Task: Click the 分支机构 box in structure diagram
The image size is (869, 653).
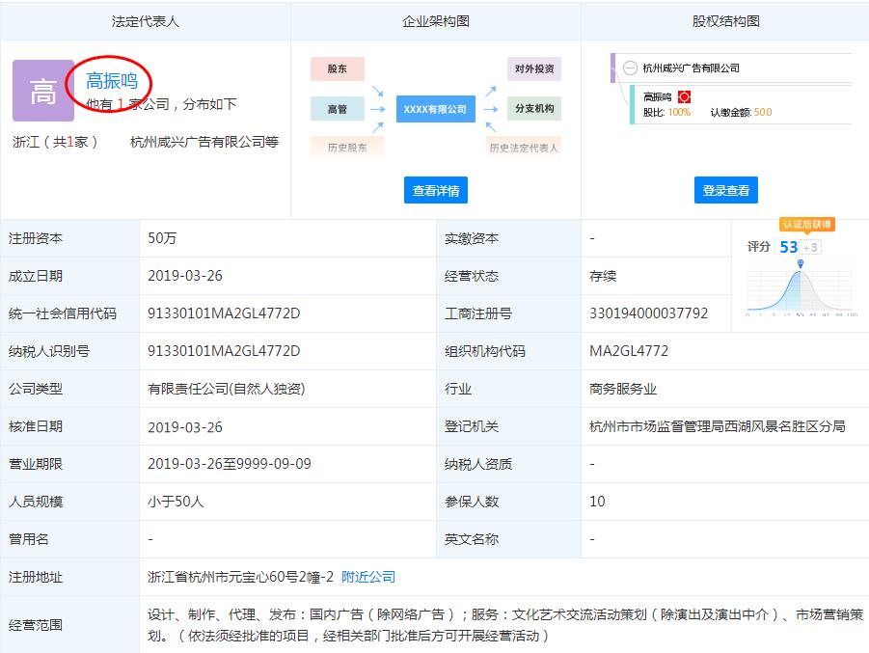Action: pyautogui.click(x=533, y=109)
